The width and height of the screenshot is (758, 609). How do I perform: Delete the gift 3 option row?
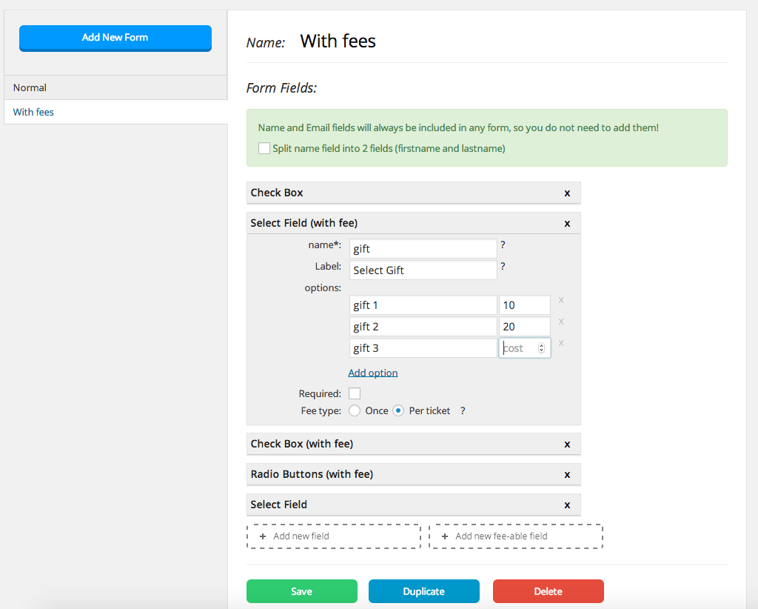click(x=561, y=343)
